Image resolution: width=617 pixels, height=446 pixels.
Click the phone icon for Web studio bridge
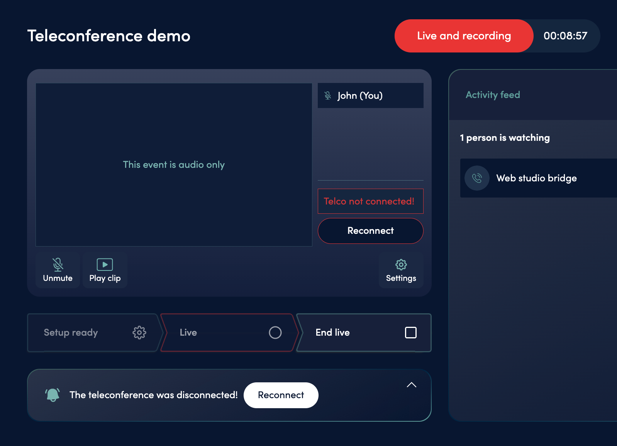pyautogui.click(x=477, y=178)
